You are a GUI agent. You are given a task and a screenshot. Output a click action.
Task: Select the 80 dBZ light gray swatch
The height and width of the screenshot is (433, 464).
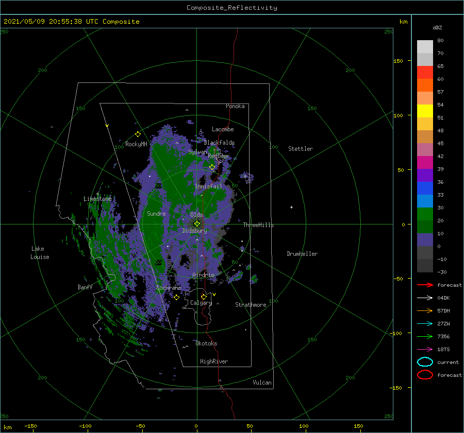[x=425, y=46]
